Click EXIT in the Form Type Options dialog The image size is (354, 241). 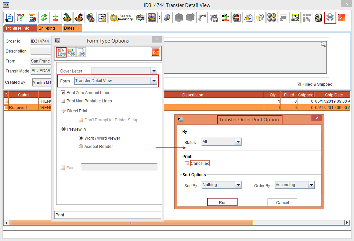(155, 52)
